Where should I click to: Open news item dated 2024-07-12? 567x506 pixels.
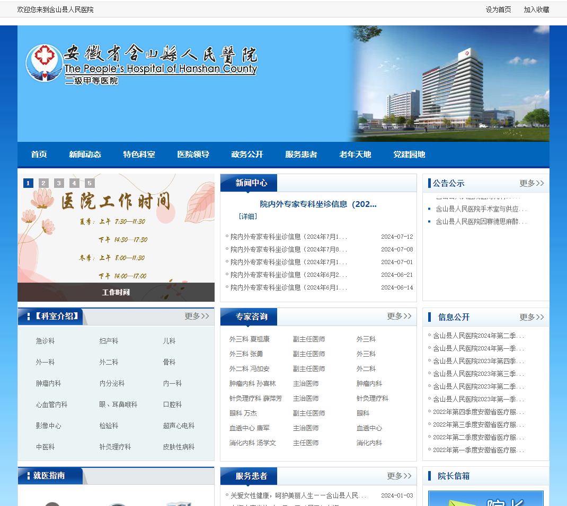pyautogui.click(x=289, y=237)
